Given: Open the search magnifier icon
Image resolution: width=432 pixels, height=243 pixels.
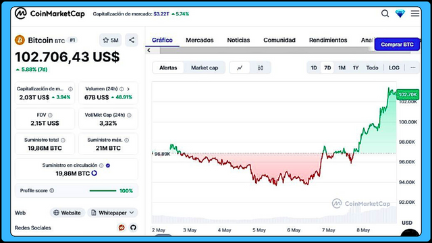Looking at the screenshot, I should click(x=385, y=13).
